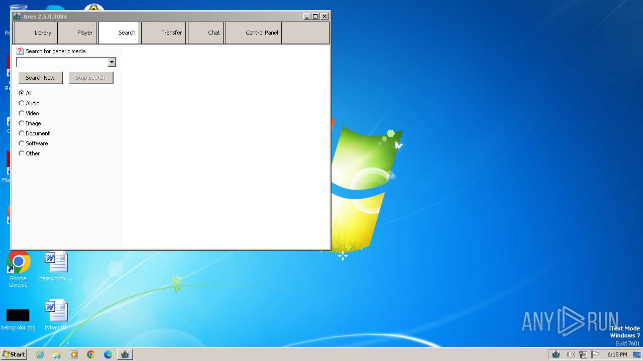
Task: Launch Internet Explorer from the taskbar
Action: [40, 354]
